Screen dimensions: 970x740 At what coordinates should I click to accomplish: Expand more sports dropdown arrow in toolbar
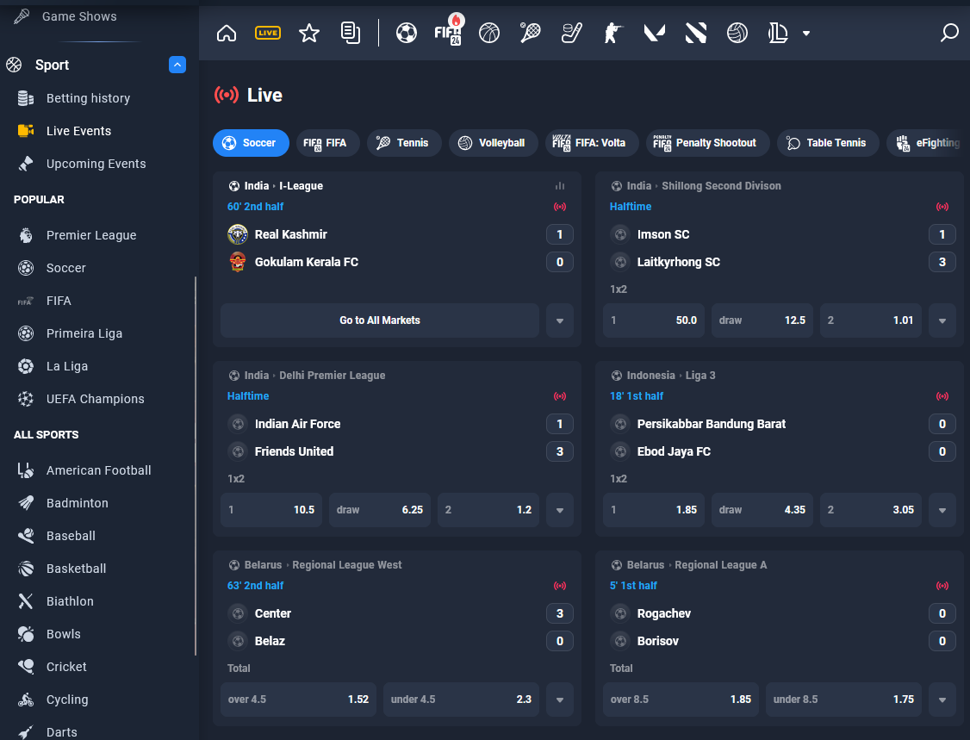click(806, 33)
